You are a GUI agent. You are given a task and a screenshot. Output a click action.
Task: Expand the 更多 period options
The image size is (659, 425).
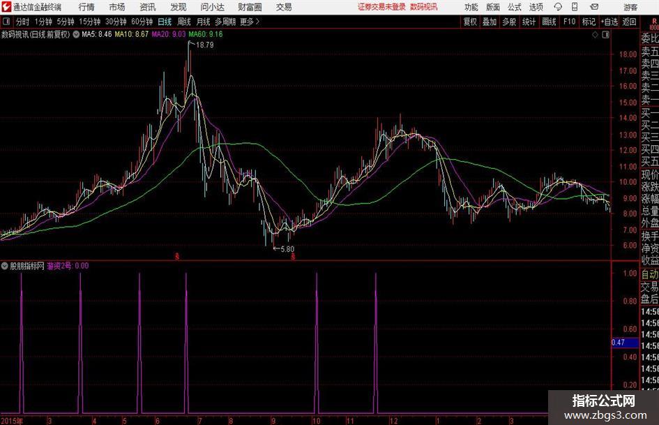pyautogui.click(x=250, y=22)
